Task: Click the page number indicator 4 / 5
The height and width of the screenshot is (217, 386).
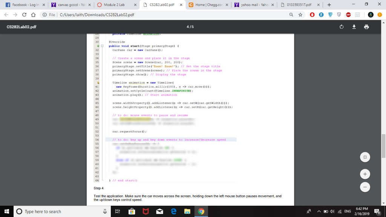Action: [x=190, y=27]
